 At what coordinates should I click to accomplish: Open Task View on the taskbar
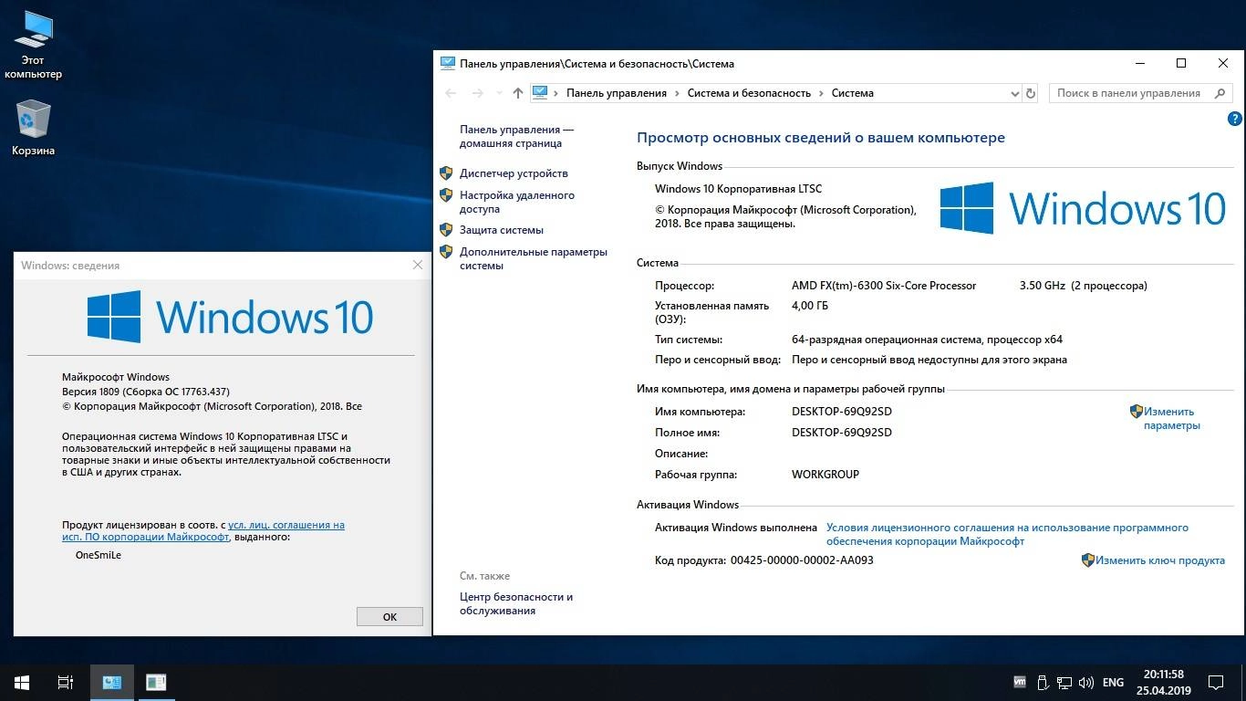[x=66, y=682]
